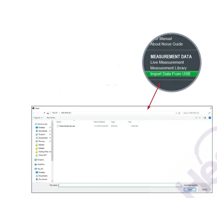Expand the address bar history dropdown
This screenshot has width=217, height=198.
(176, 113)
